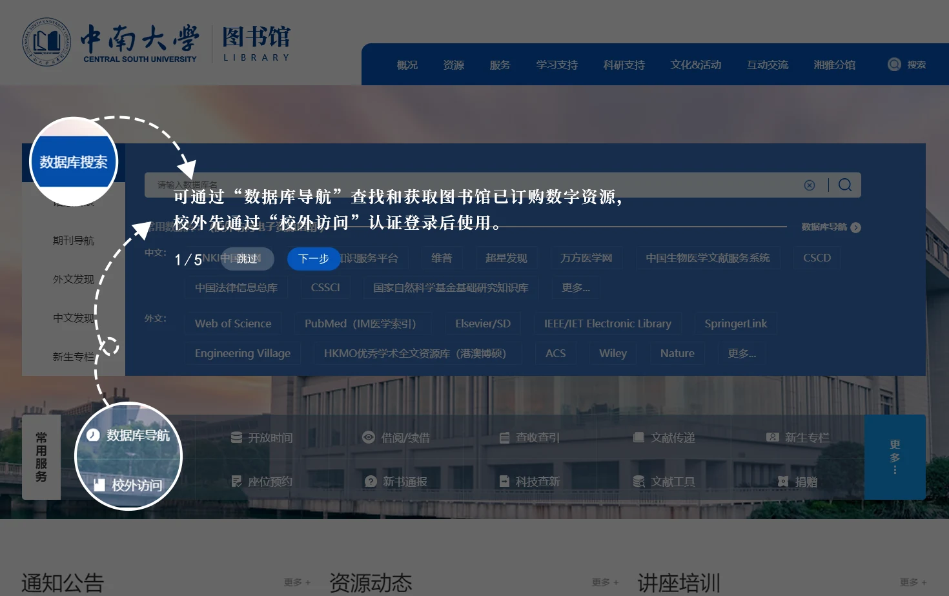The height and width of the screenshot is (596, 949).
Task: Click the magnifier search icon in the search box
Action: tap(845, 185)
